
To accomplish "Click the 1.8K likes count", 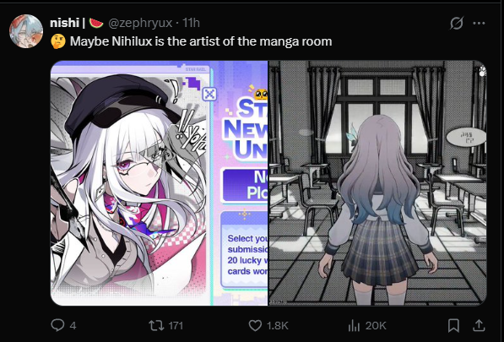I will [278, 326].
